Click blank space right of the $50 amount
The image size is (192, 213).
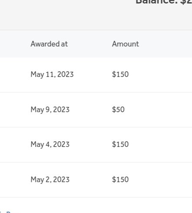(158, 110)
